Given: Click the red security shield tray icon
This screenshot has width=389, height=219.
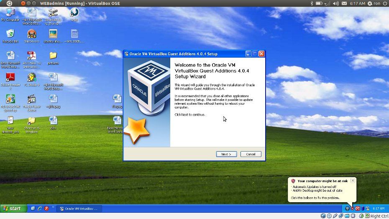Looking at the screenshot, I should [x=352, y=209].
